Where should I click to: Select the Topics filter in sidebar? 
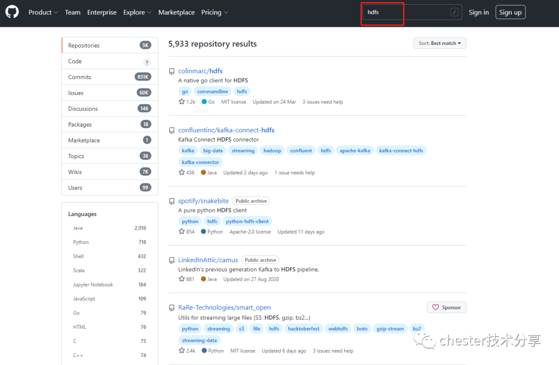(x=110, y=156)
